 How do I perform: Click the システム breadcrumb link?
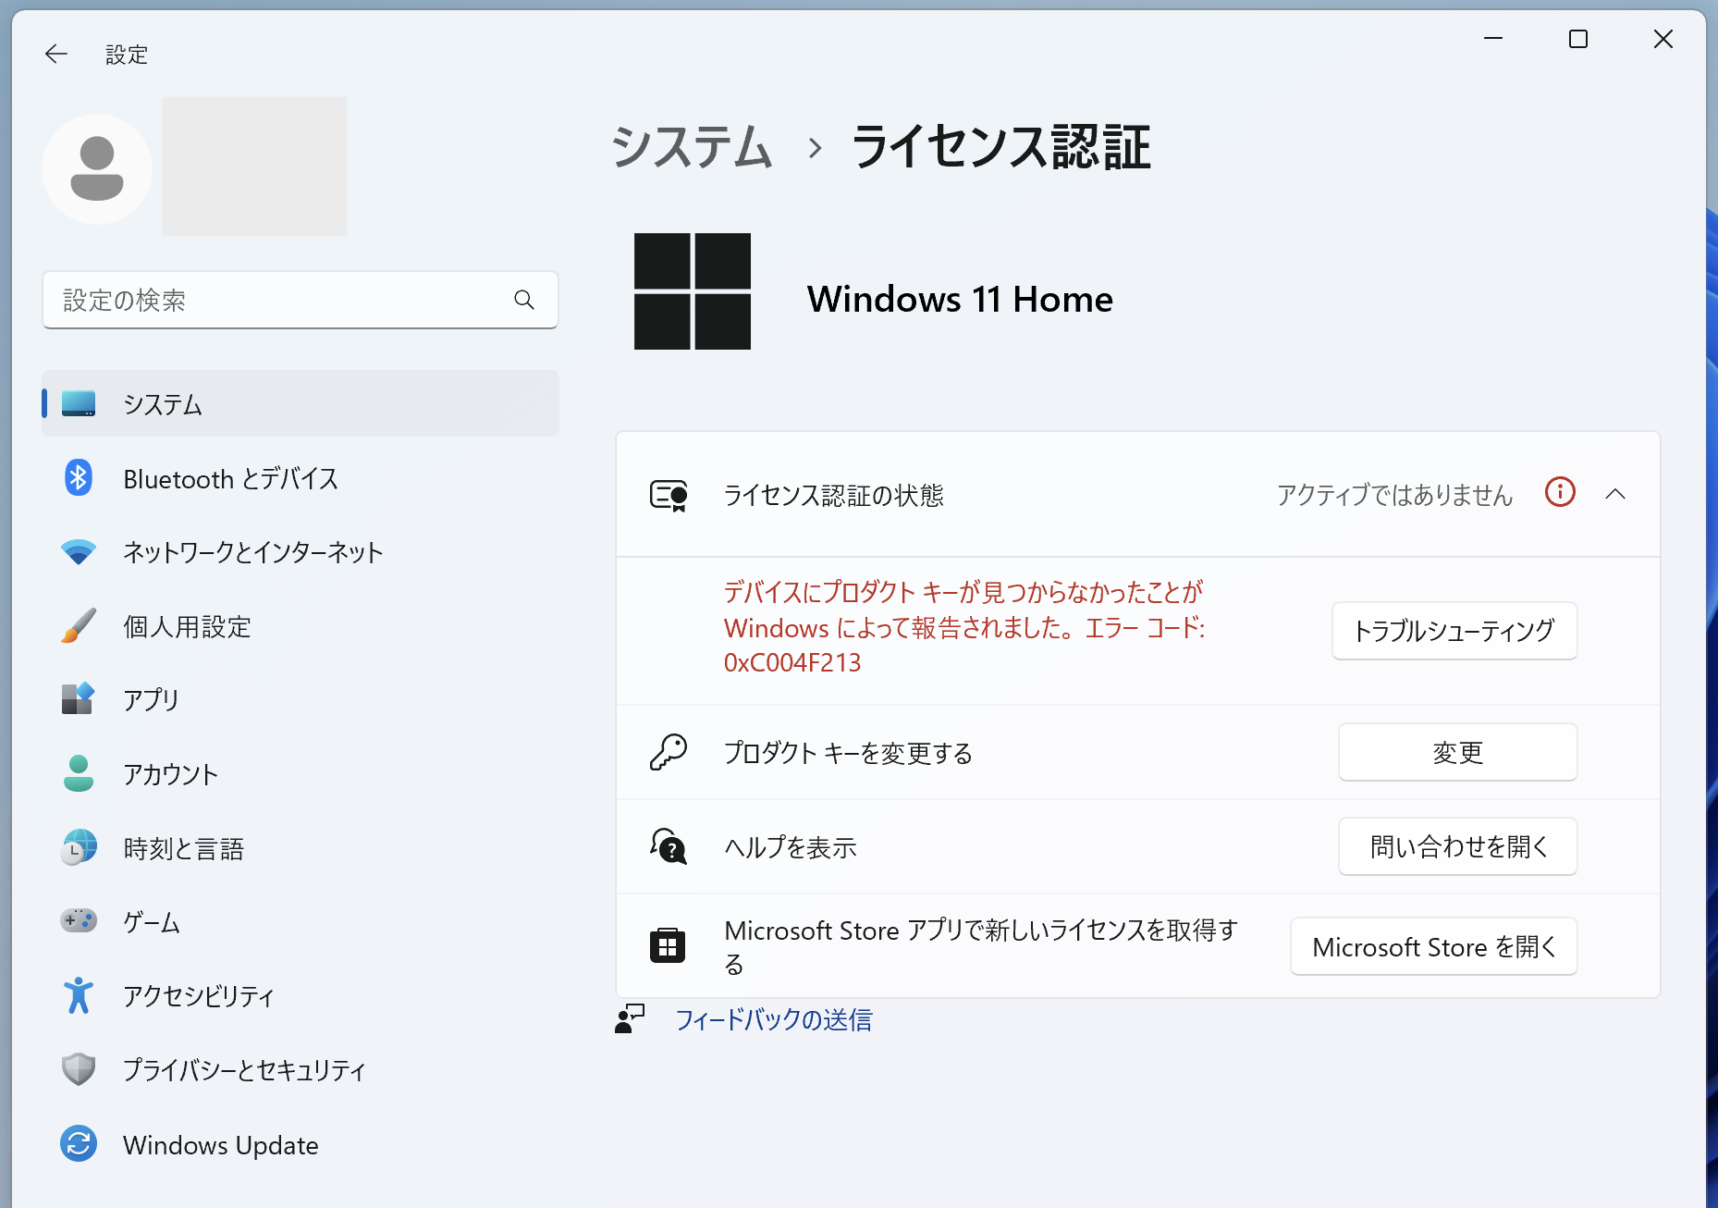692,147
